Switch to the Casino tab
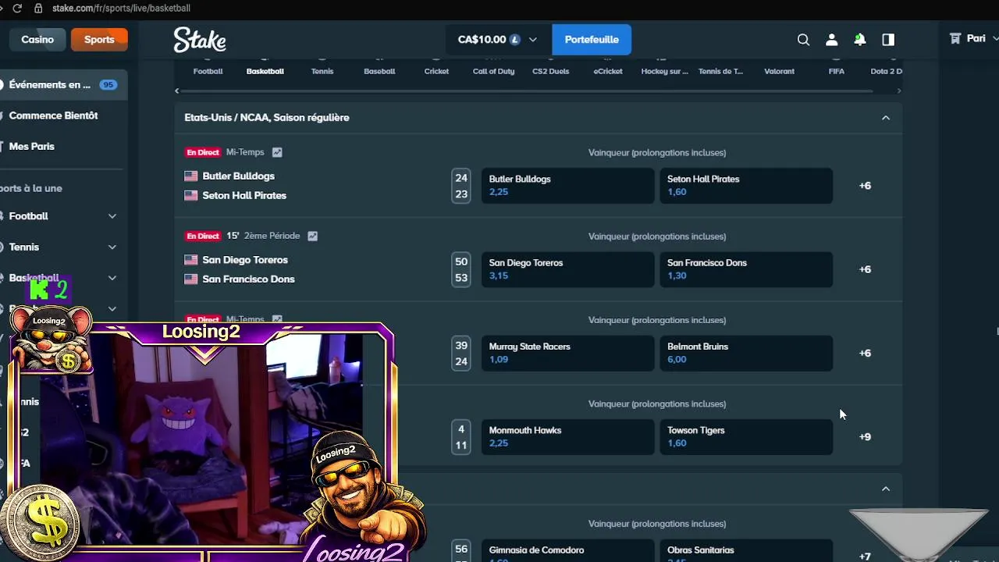The height and width of the screenshot is (562, 999). 37,40
